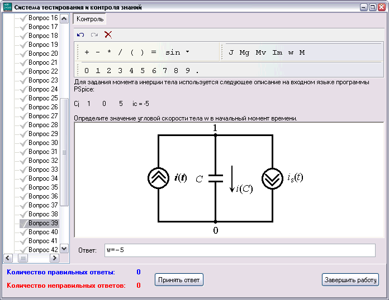Image resolution: width=389 pixels, height=300 pixels.
Task: Click the horizontal scrollbar right arrow
Action: tap(54, 258)
